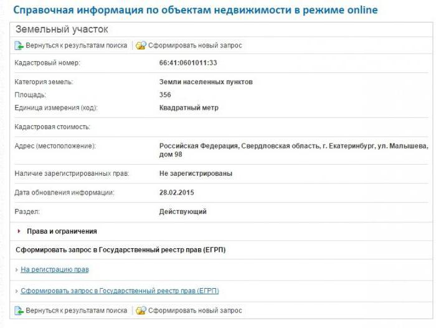Select bottom 'Сформировать новый запрос' link
This screenshot has height=328, width=436.
click(195, 311)
